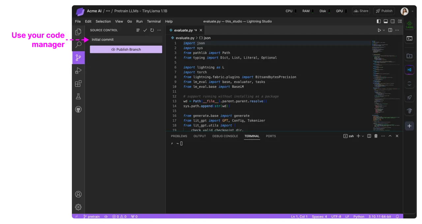
Task: Open the Selection menu
Action: point(103,21)
